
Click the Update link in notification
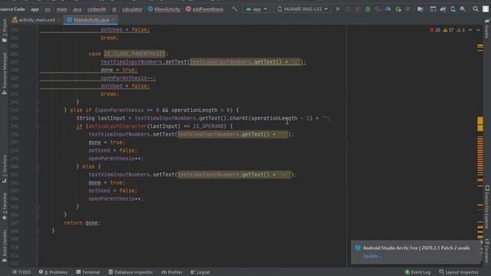(x=371, y=256)
